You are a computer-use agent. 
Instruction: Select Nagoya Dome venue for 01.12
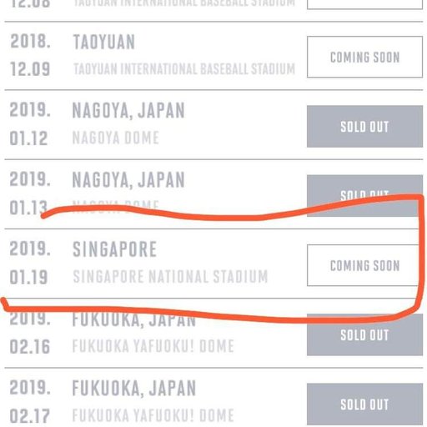pos(116,138)
